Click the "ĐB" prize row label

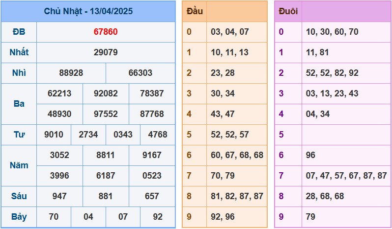tap(19, 32)
